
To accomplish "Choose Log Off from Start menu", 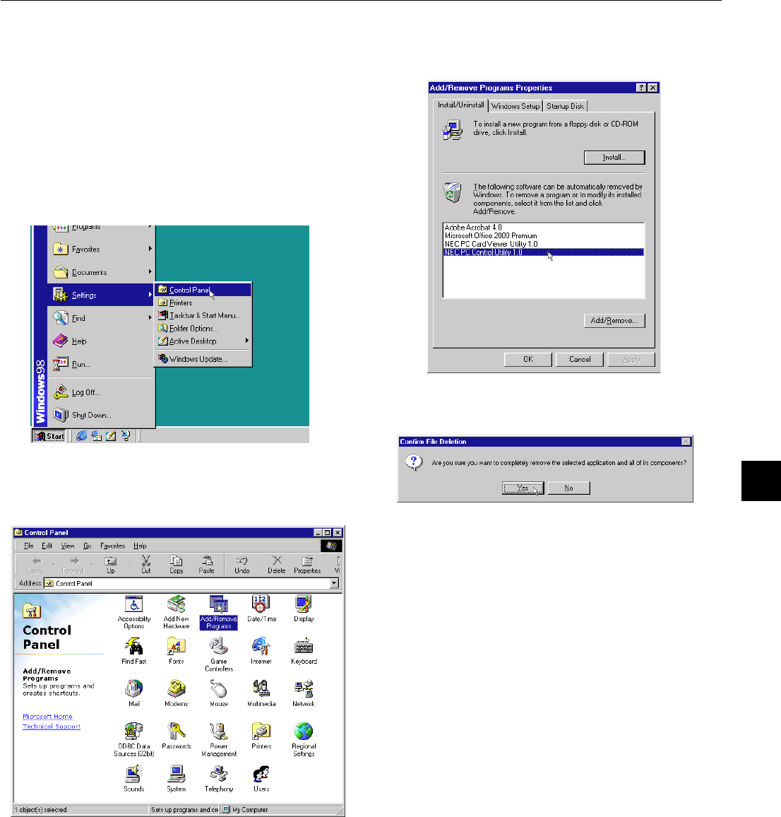I will point(102,392).
